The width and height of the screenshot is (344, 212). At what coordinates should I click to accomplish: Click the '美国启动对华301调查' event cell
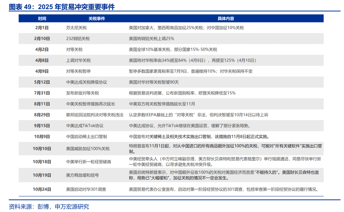(86, 189)
